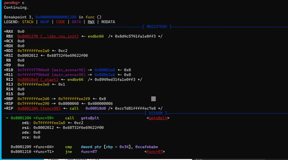Click the underlined _start address in R12
This screenshot has width=288, height=160.
click(38, 79)
